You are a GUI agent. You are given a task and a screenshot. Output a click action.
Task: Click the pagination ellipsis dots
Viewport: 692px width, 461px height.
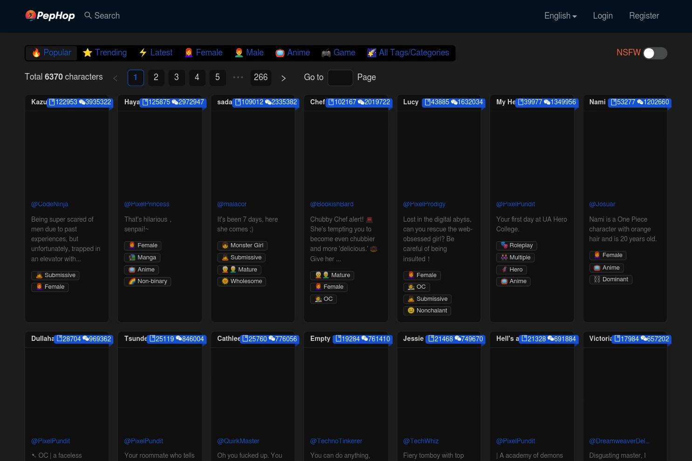click(238, 77)
